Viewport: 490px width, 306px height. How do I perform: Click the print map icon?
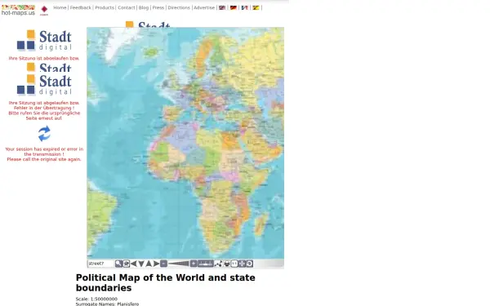coord(227,264)
